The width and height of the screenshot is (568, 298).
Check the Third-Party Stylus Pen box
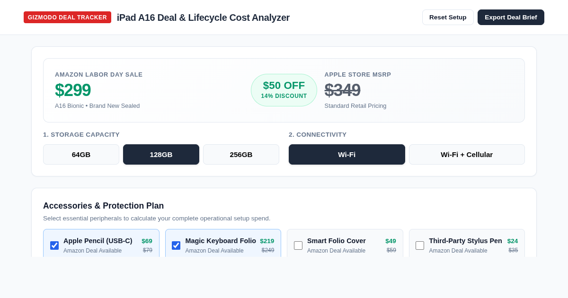(x=420, y=245)
